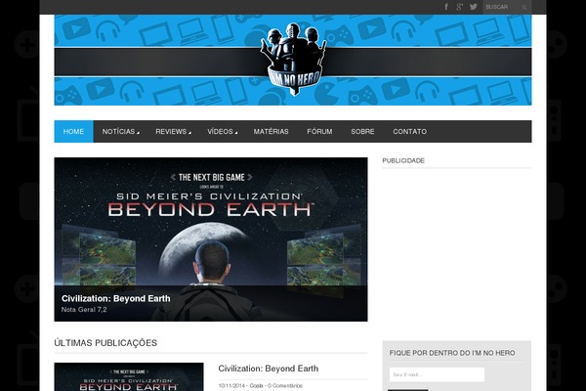Click the post author link beside the date
Viewport: 586px width, 391px height.
pos(256,386)
